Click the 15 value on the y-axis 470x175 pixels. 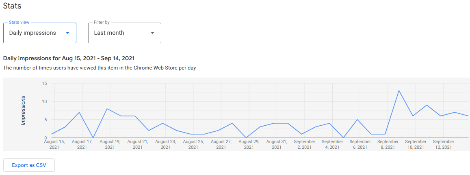44,83
